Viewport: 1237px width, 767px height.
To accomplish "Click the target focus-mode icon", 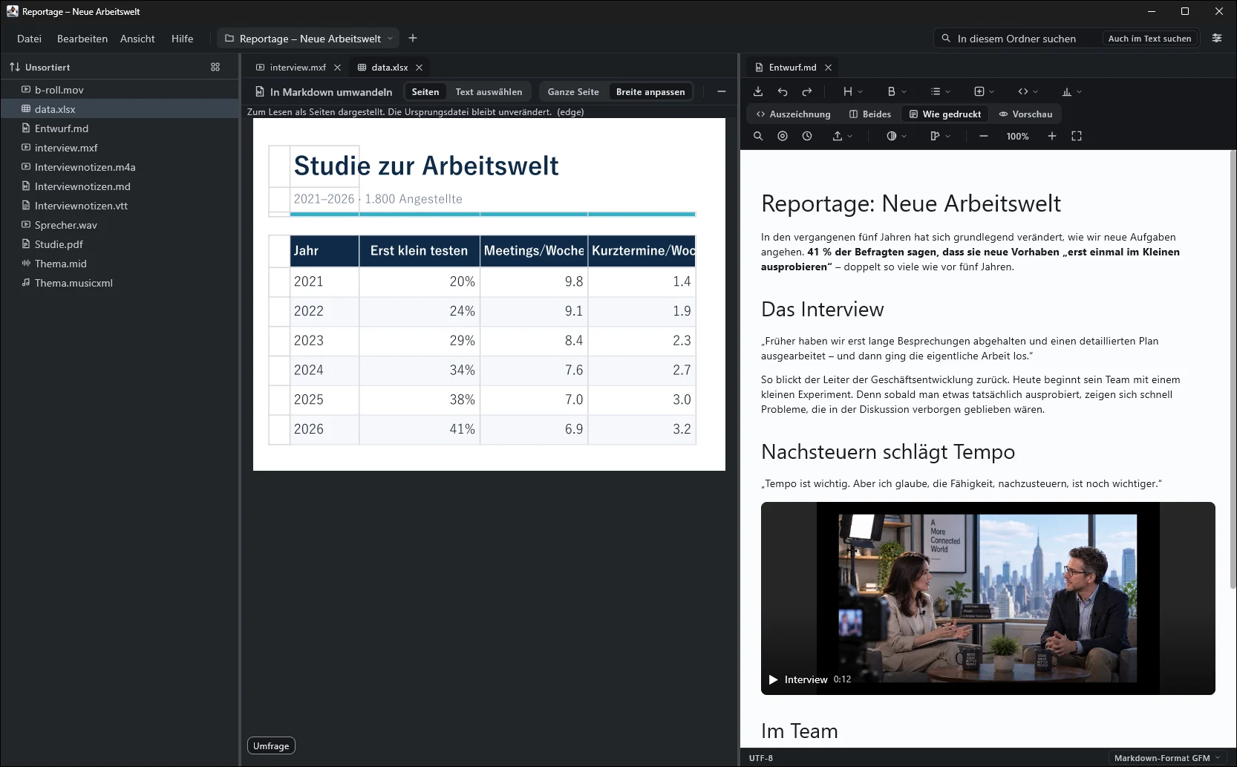I will point(783,136).
